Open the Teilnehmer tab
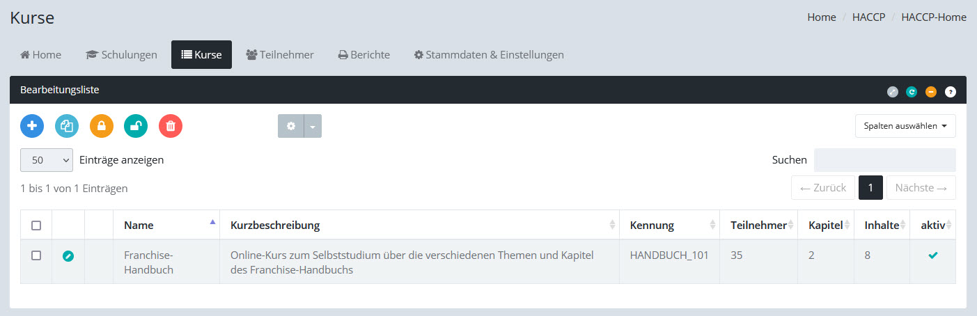Viewport: 977px width, 316px height. 280,55
